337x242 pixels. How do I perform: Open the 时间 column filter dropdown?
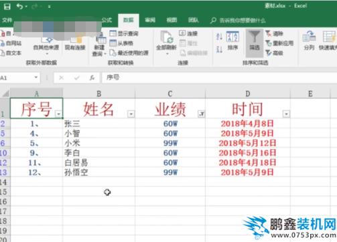286,114
